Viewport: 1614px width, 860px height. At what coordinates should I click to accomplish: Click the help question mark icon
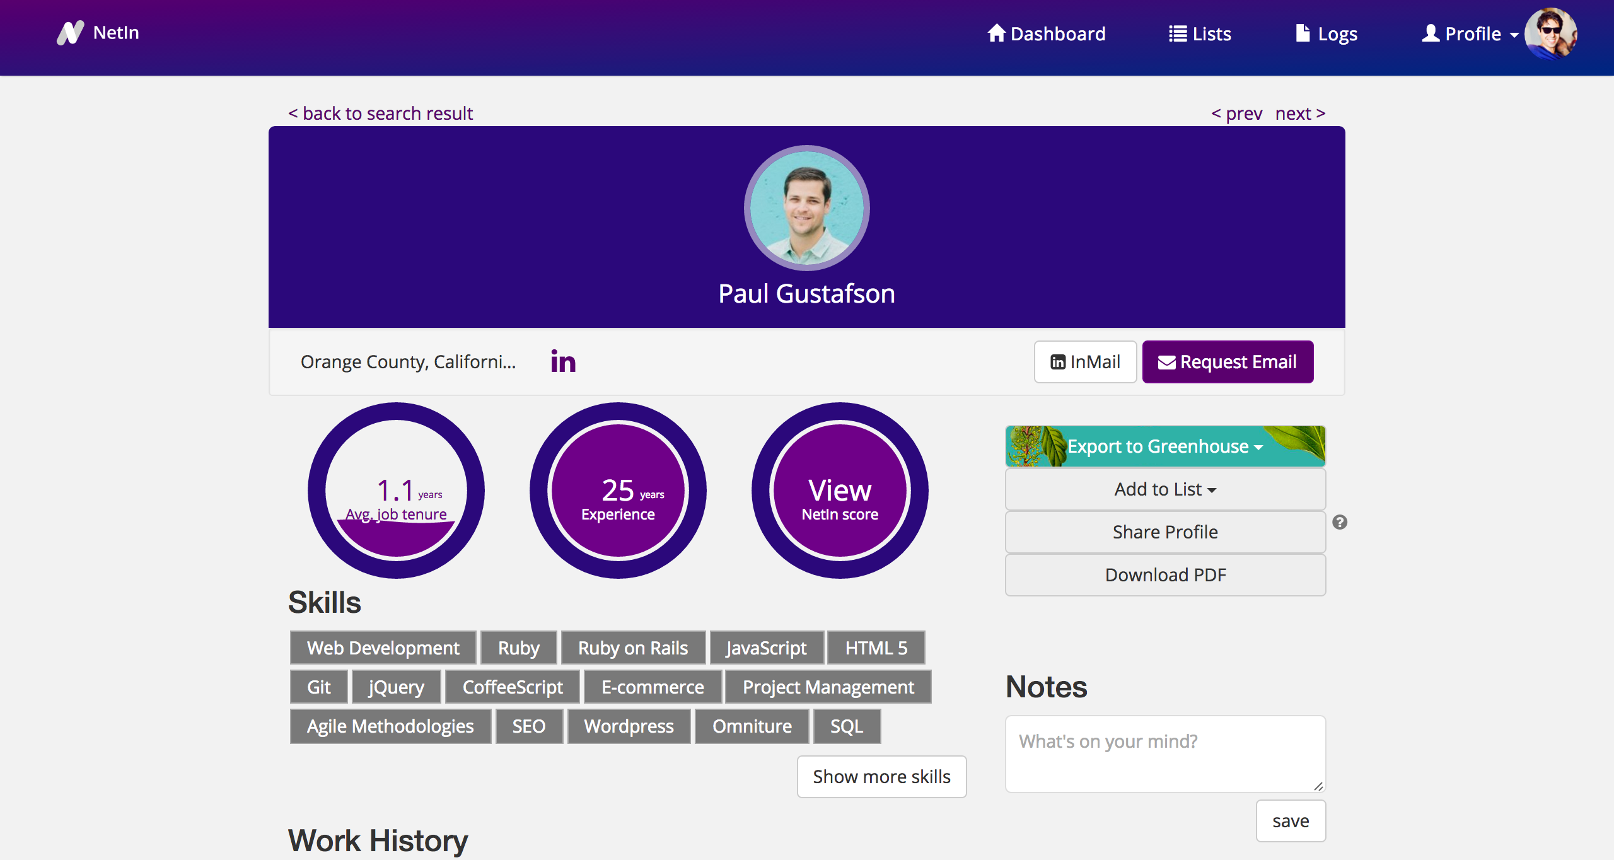coord(1340,522)
